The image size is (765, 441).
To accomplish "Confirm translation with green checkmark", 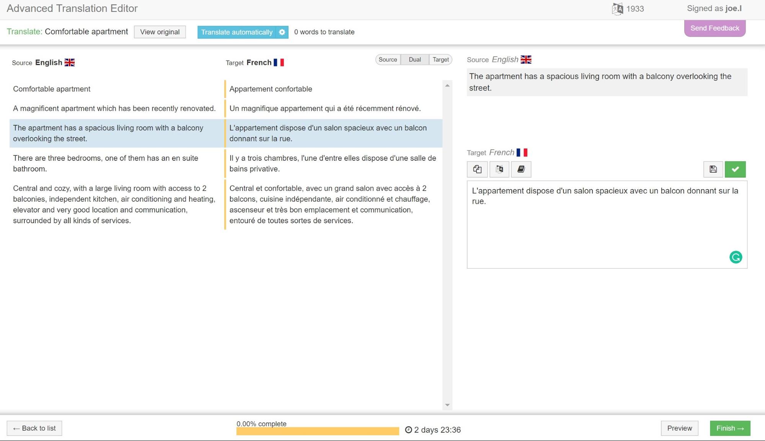I will 735,169.
